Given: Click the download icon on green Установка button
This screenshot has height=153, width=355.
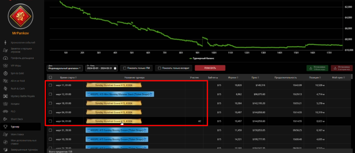Looking at the screenshot, I should [x=310, y=68].
